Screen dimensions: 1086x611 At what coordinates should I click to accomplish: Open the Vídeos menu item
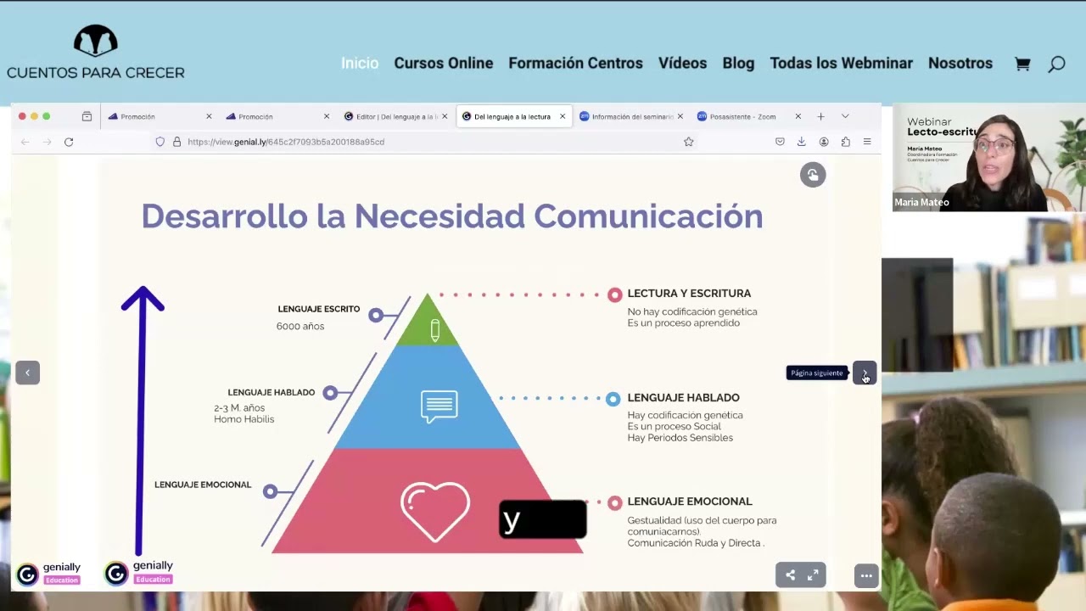click(x=683, y=64)
